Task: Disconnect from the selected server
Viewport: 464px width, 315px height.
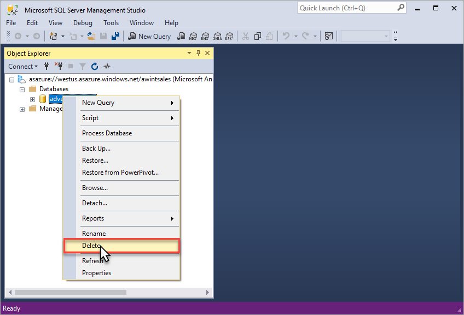Action: click(58, 66)
